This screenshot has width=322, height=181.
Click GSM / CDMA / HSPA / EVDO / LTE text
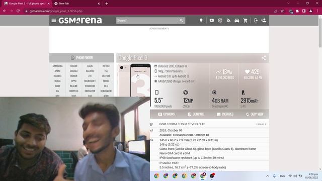[x=182, y=124]
